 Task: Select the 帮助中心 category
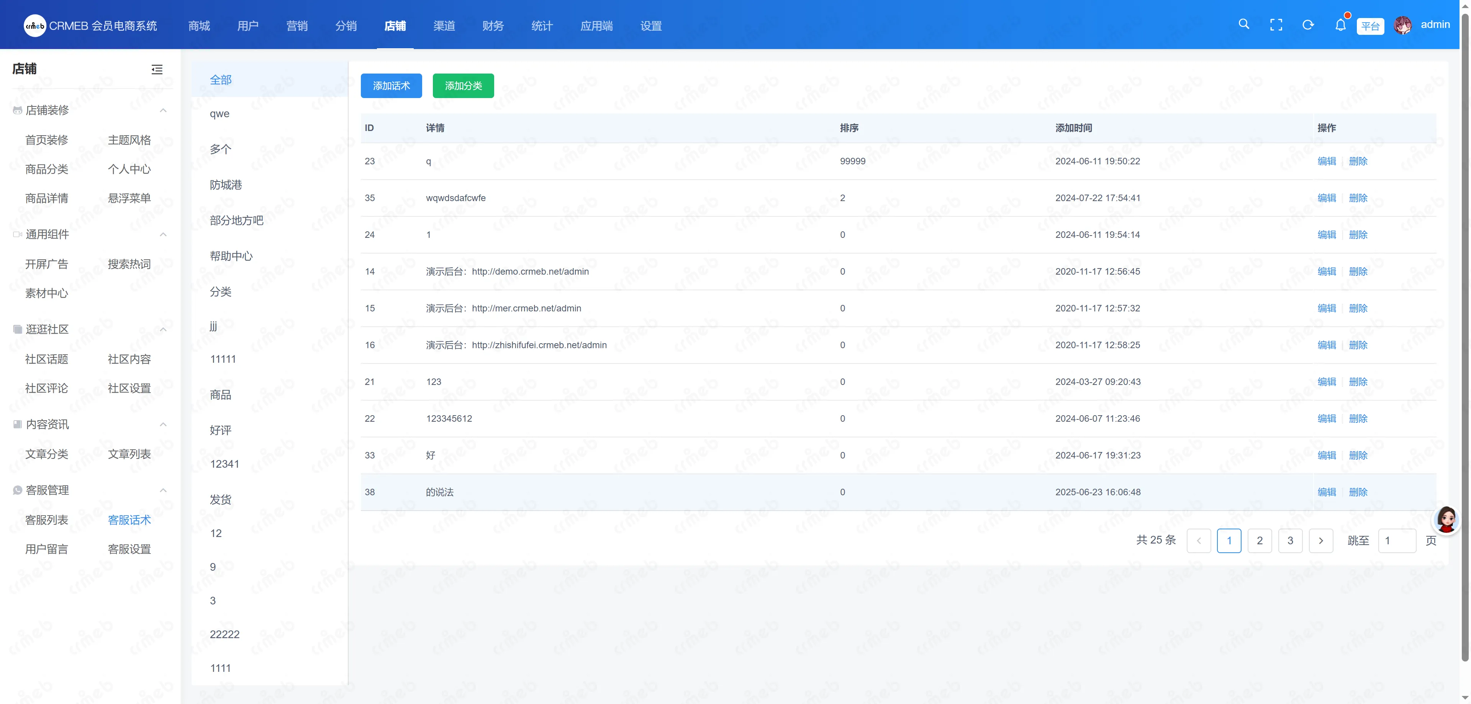point(270,256)
